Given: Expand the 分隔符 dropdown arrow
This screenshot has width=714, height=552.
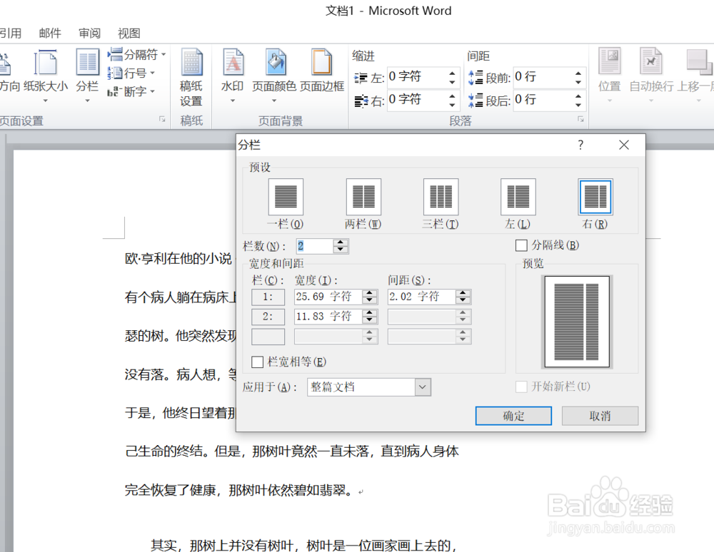Looking at the screenshot, I should click(x=164, y=55).
